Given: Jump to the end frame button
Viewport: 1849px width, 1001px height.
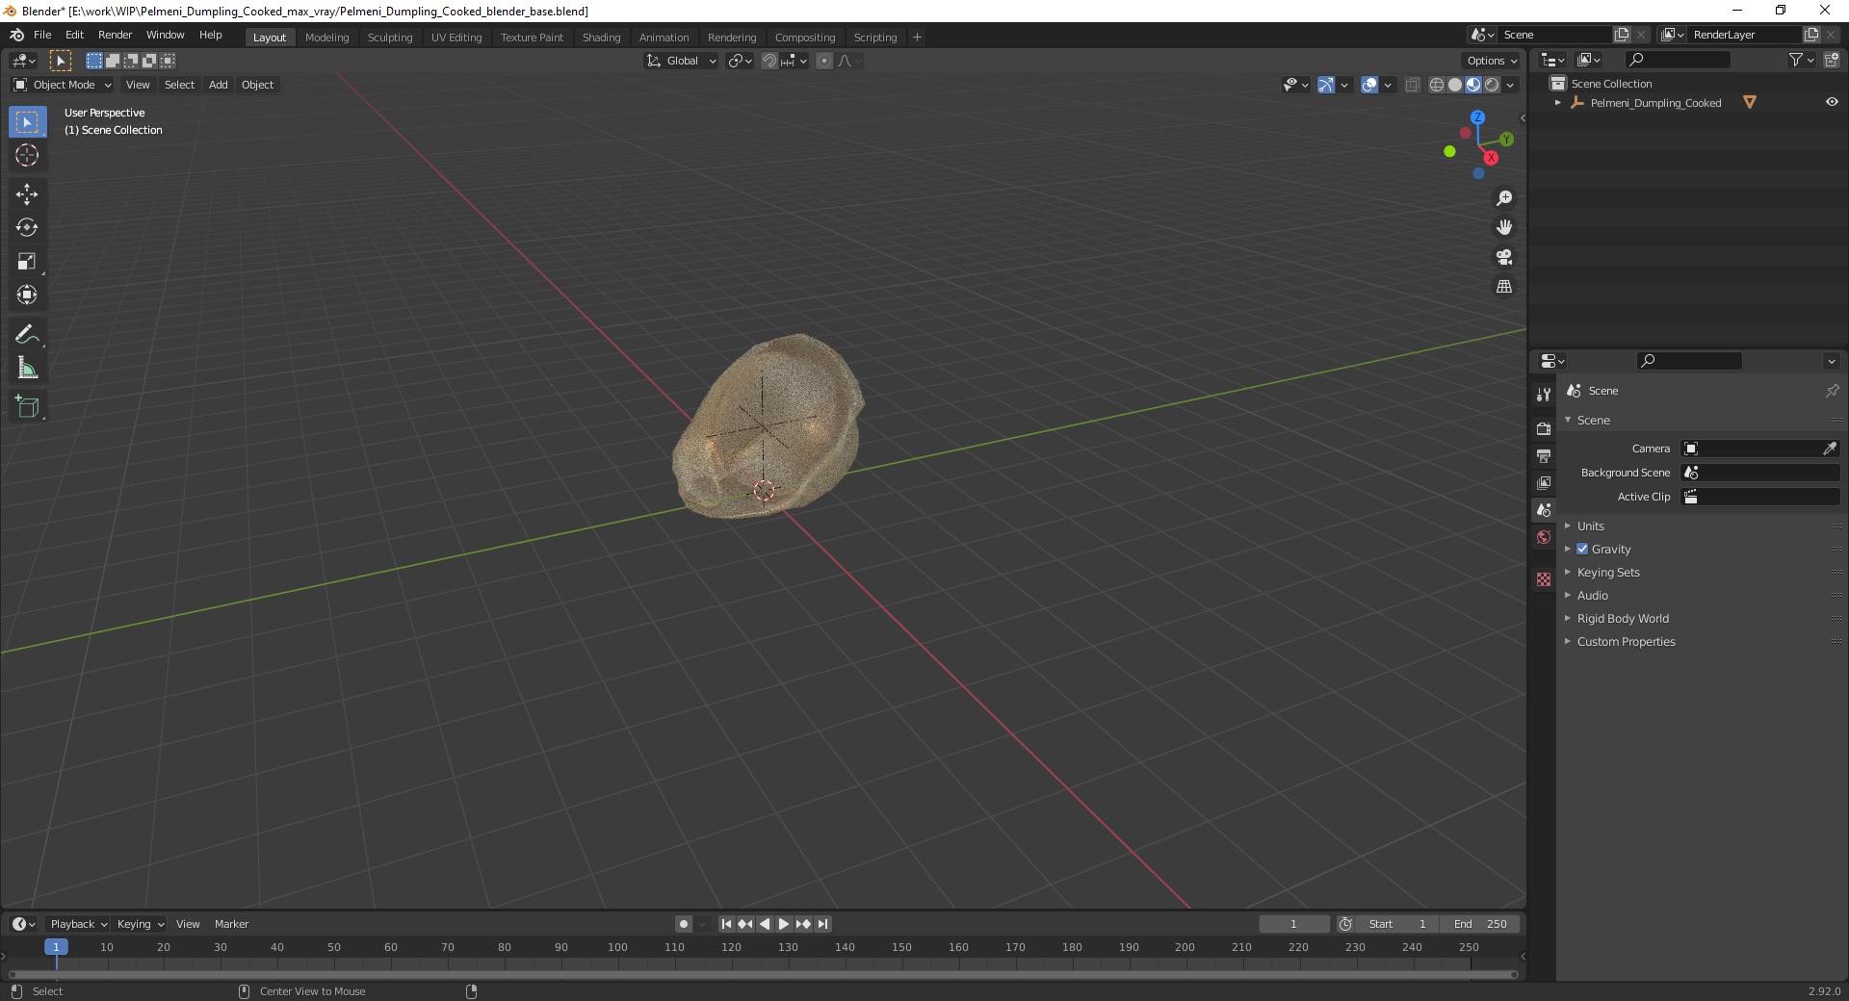Looking at the screenshot, I should 822,924.
